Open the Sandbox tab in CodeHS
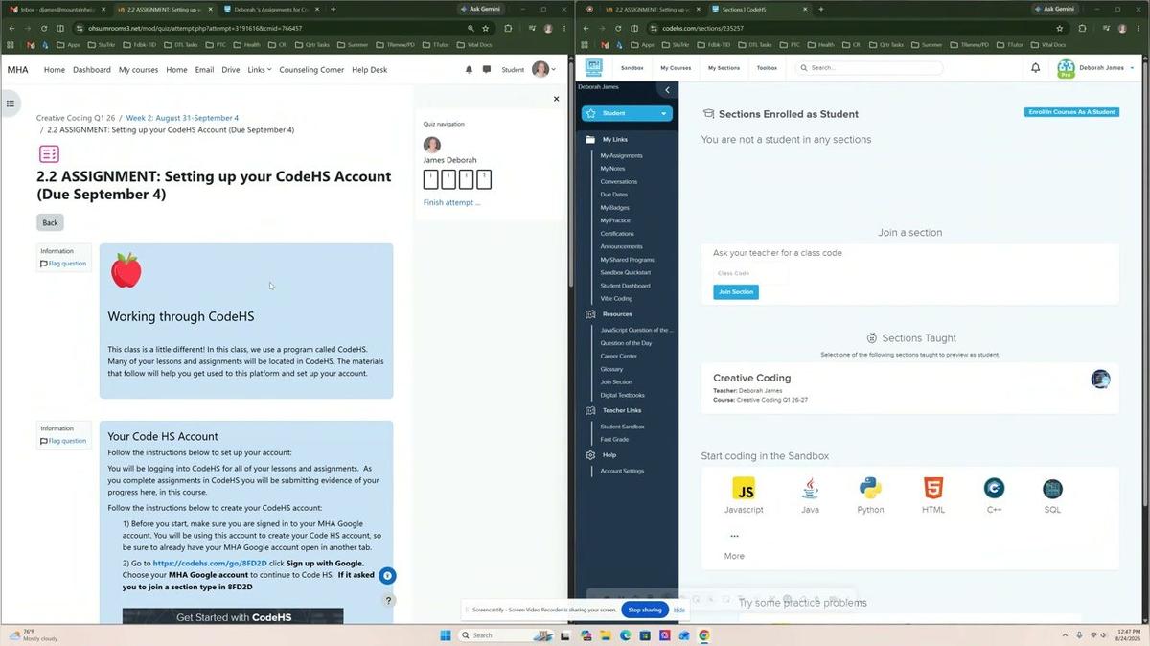This screenshot has height=646, width=1150. [632, 68]
